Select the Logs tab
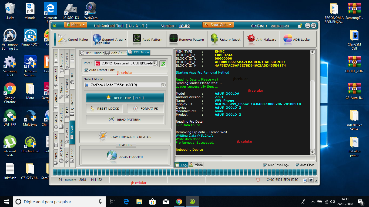369x207 pixels. [x=182, y=165]
